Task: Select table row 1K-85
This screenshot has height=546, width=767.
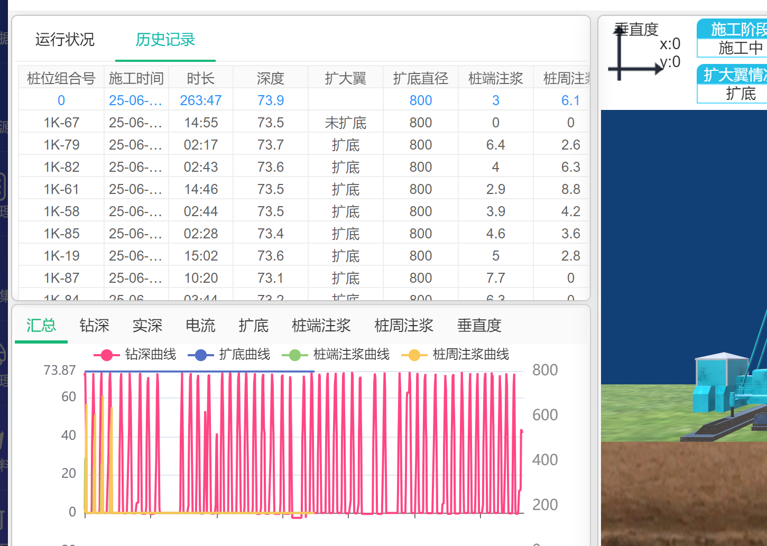Action: [61, 234]
